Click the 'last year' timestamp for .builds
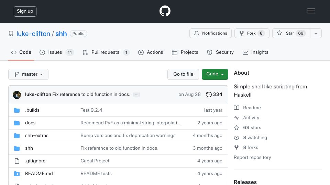The width and height of the screenshot is (330, 185). coord(213,110)
